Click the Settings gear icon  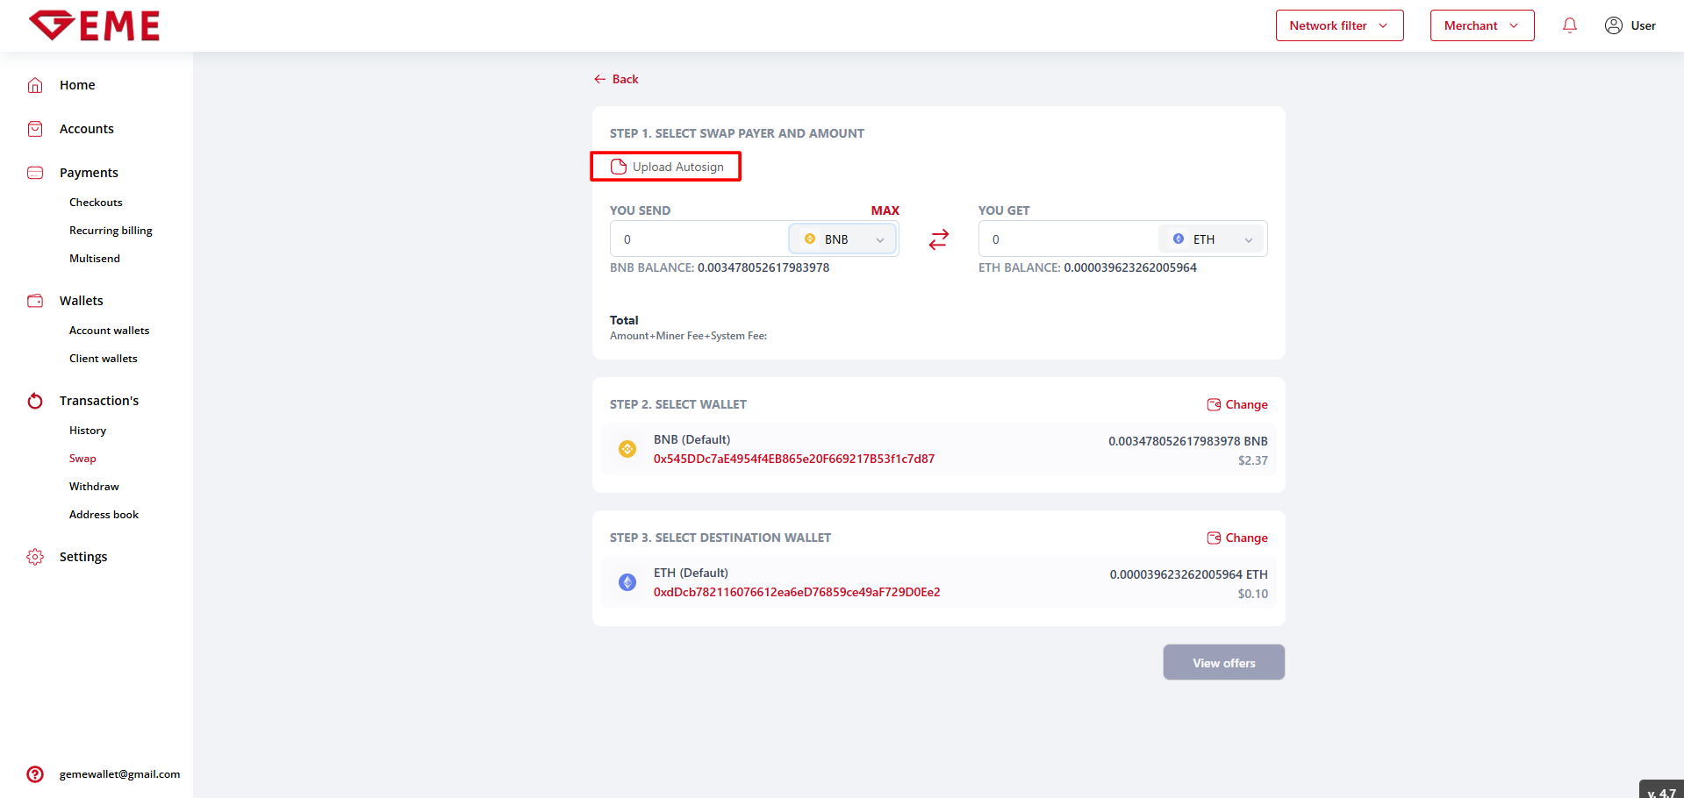point(35,557)
